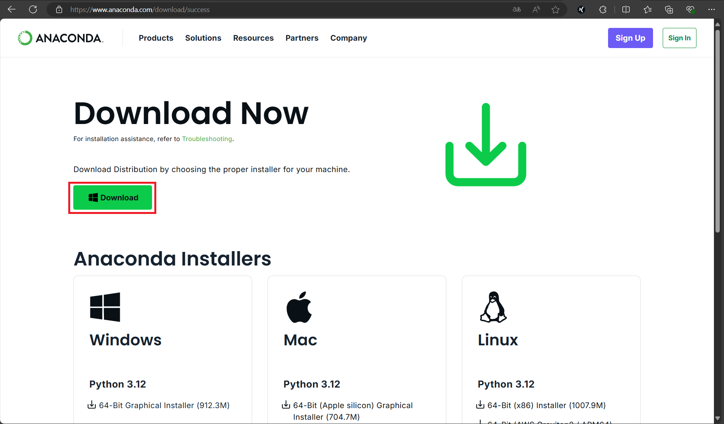Refresh the Anaconda download page

33,9
